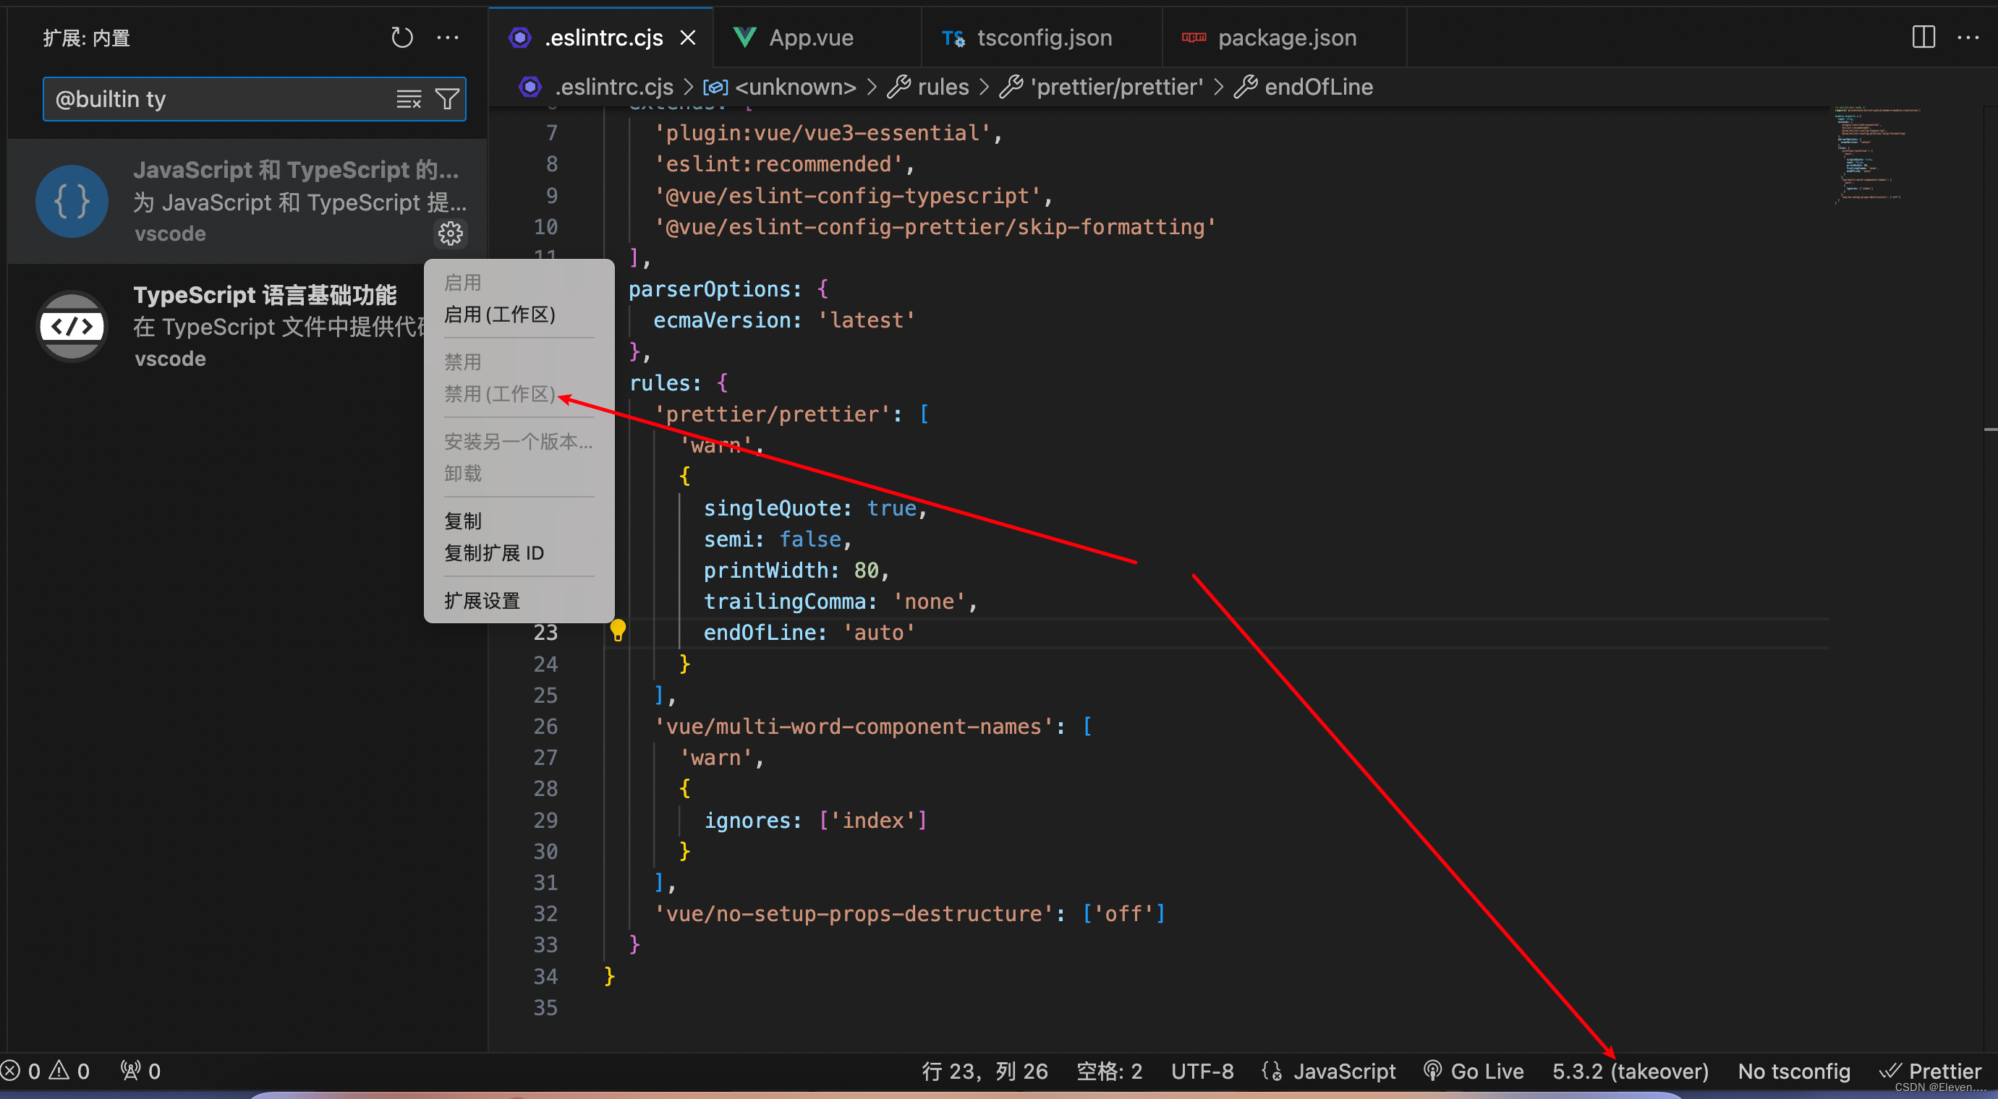The image size is (1998, 1099).
Task: Click TypeScript language basics extension icon
Action: click(x=72, y=326)
